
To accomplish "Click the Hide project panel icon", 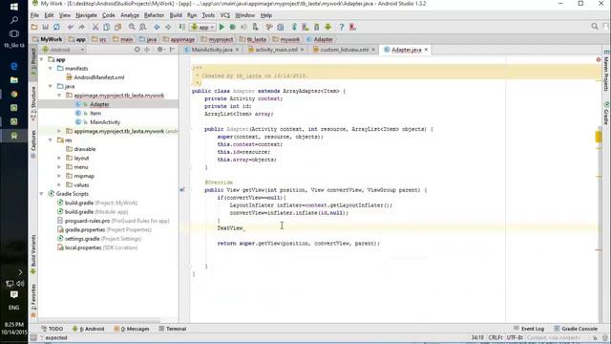I will click(x=172, y=50).
